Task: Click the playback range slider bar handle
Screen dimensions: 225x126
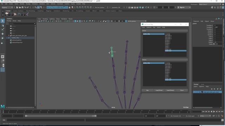Action: coord(61,116)
